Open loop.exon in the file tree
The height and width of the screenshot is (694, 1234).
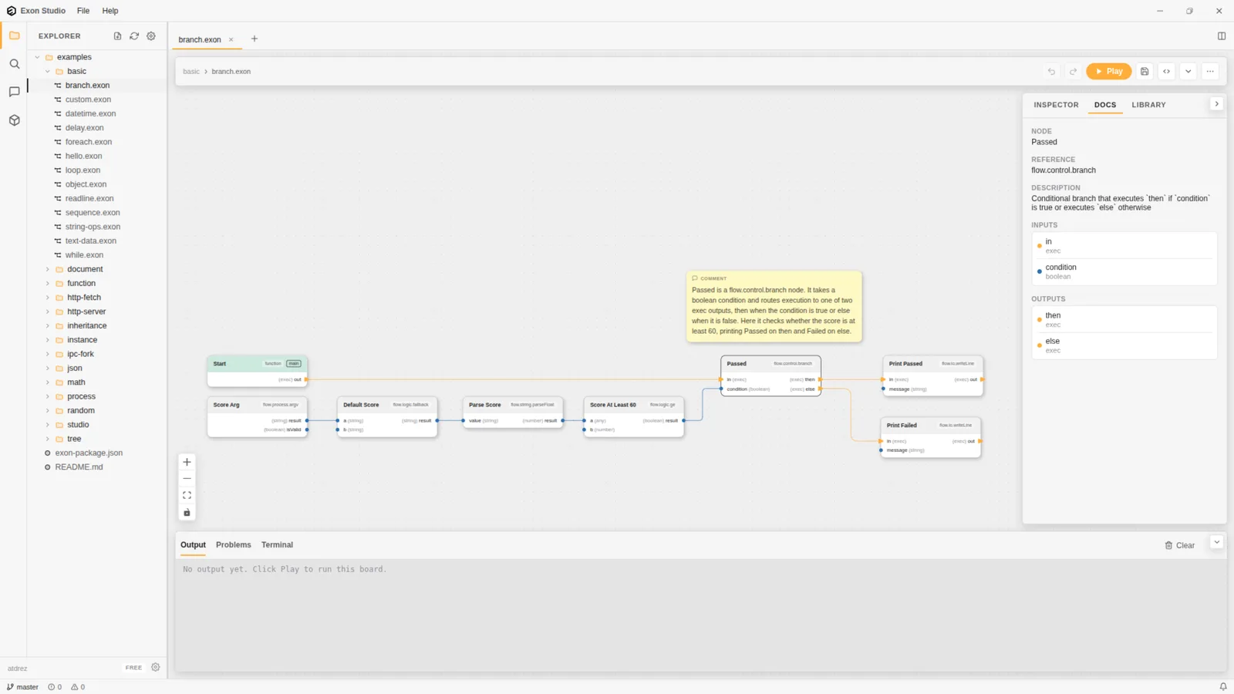(83, 170)
